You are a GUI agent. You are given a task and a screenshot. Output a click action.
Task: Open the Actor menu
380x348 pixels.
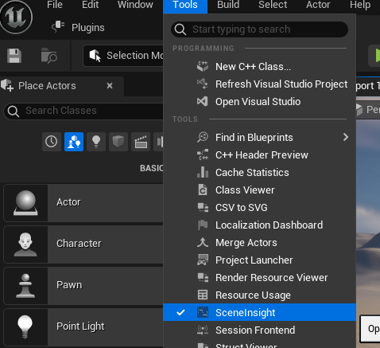tap(318, 5)
